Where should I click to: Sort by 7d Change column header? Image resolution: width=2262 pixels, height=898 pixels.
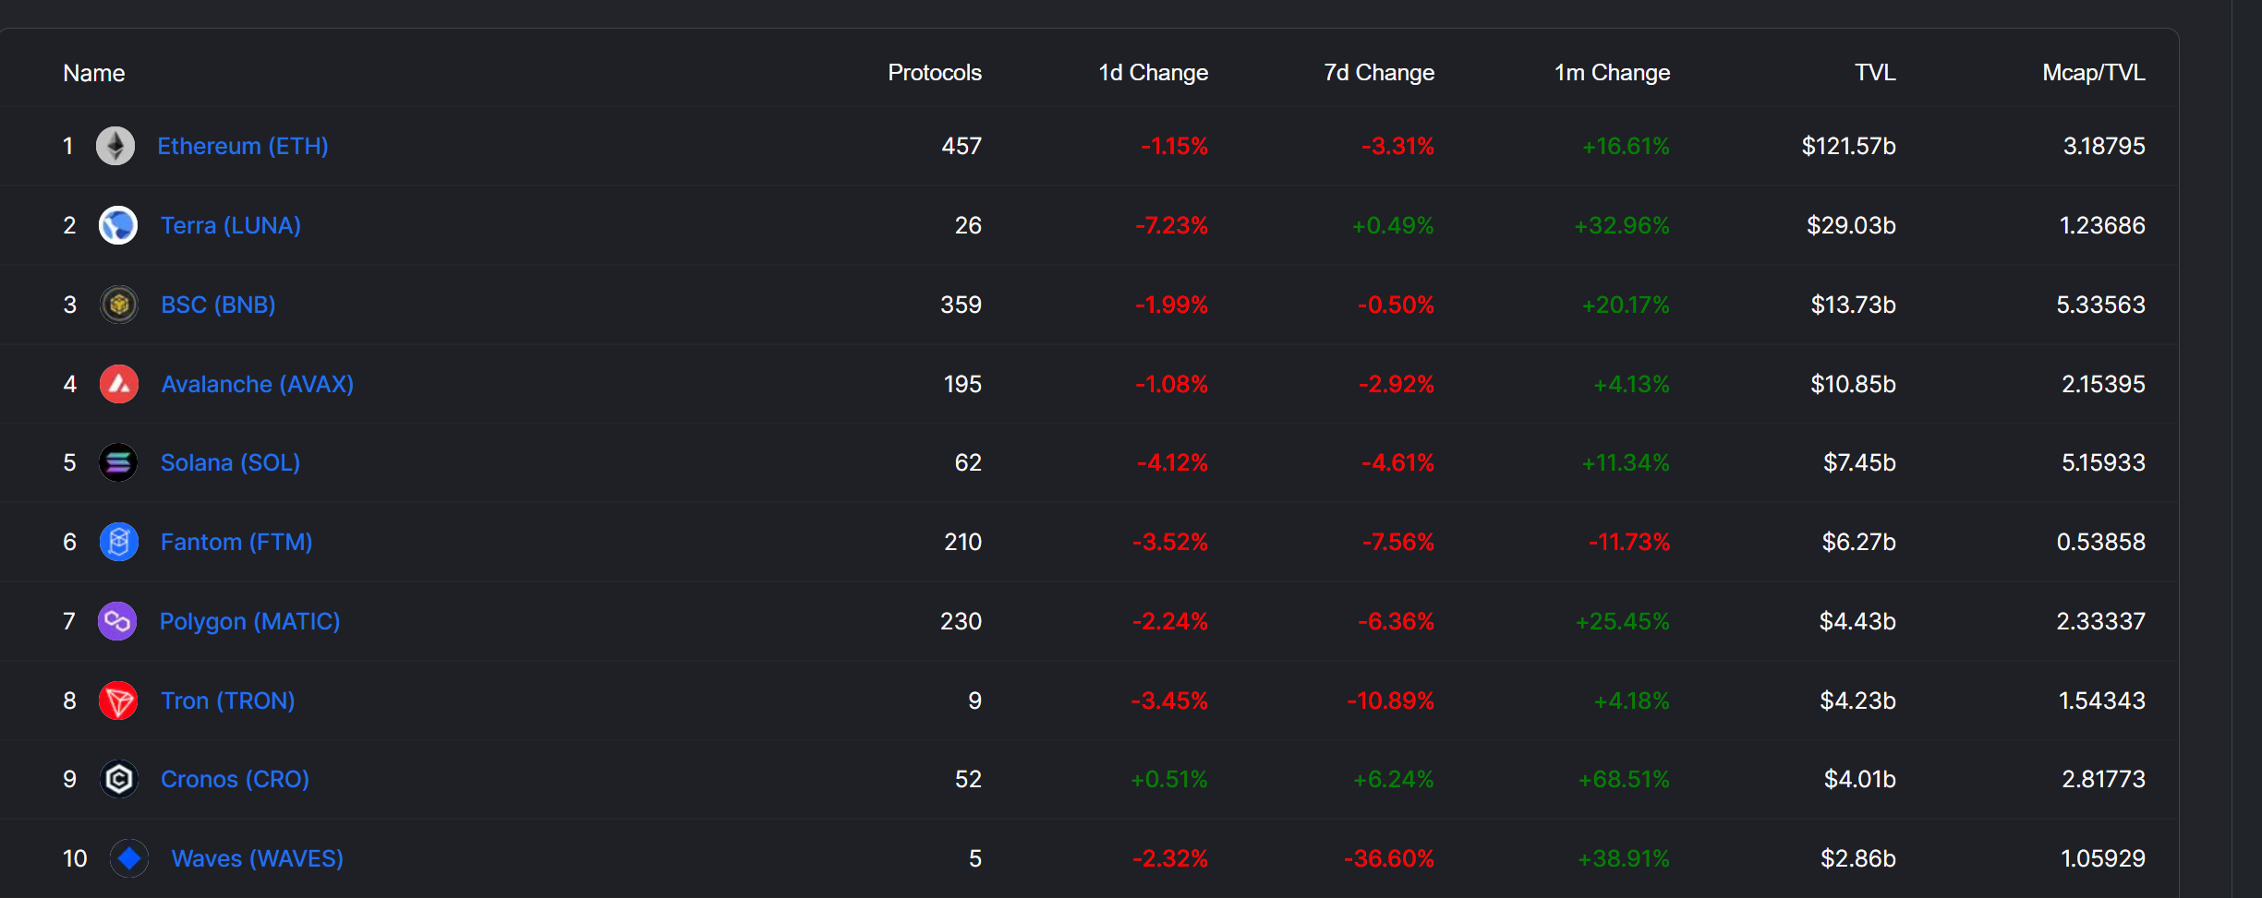[x=1378, y=73]
